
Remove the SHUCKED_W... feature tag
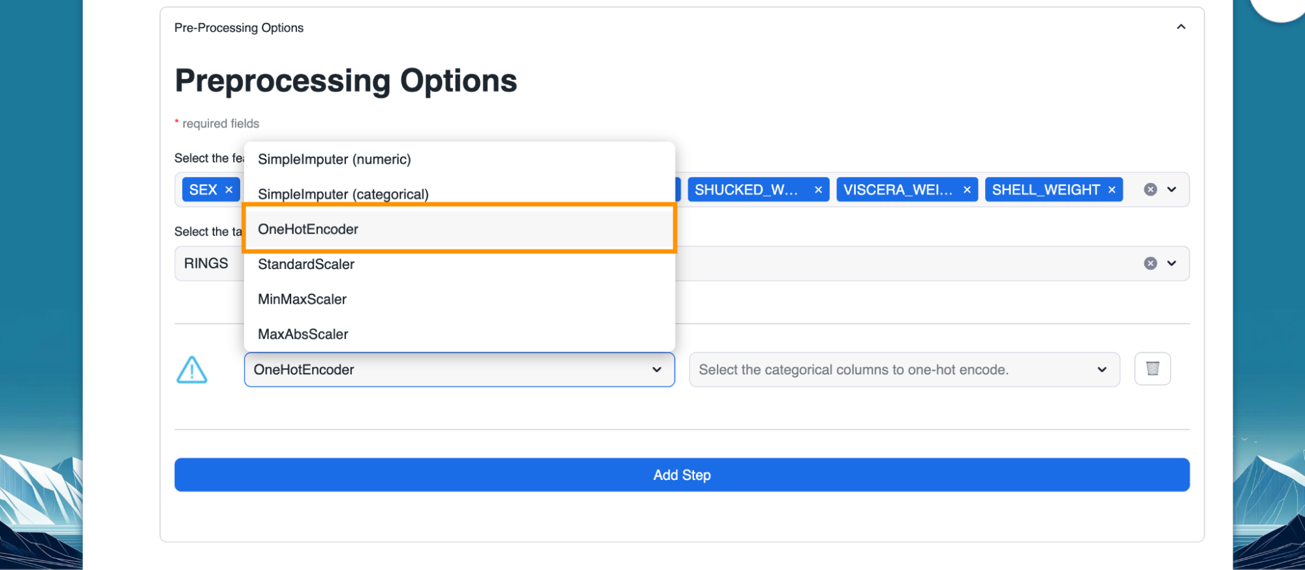tap(818, 190)
